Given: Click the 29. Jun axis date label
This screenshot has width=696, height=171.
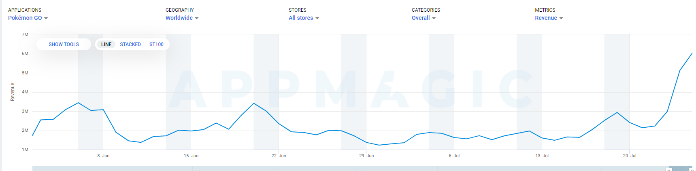Looking at the screenshot, I should (x=366, y=156).
